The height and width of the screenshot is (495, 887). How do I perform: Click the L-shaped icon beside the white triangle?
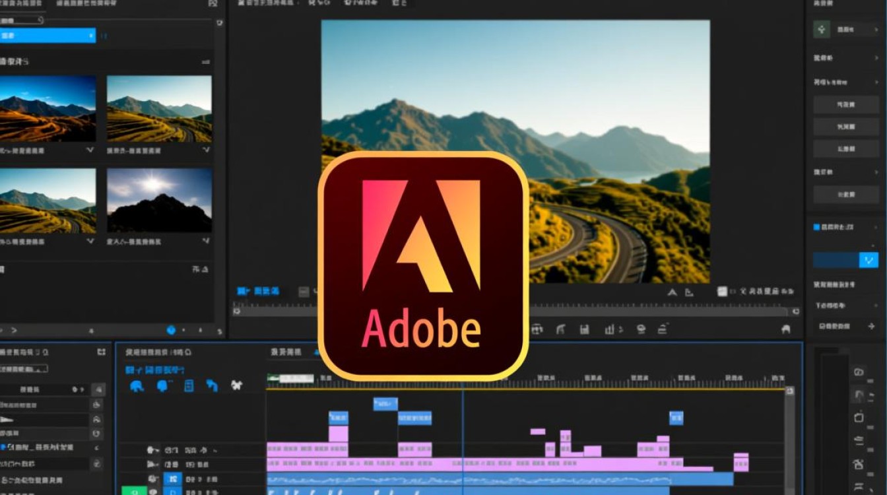pyautogui.click(x=690, y=292)
